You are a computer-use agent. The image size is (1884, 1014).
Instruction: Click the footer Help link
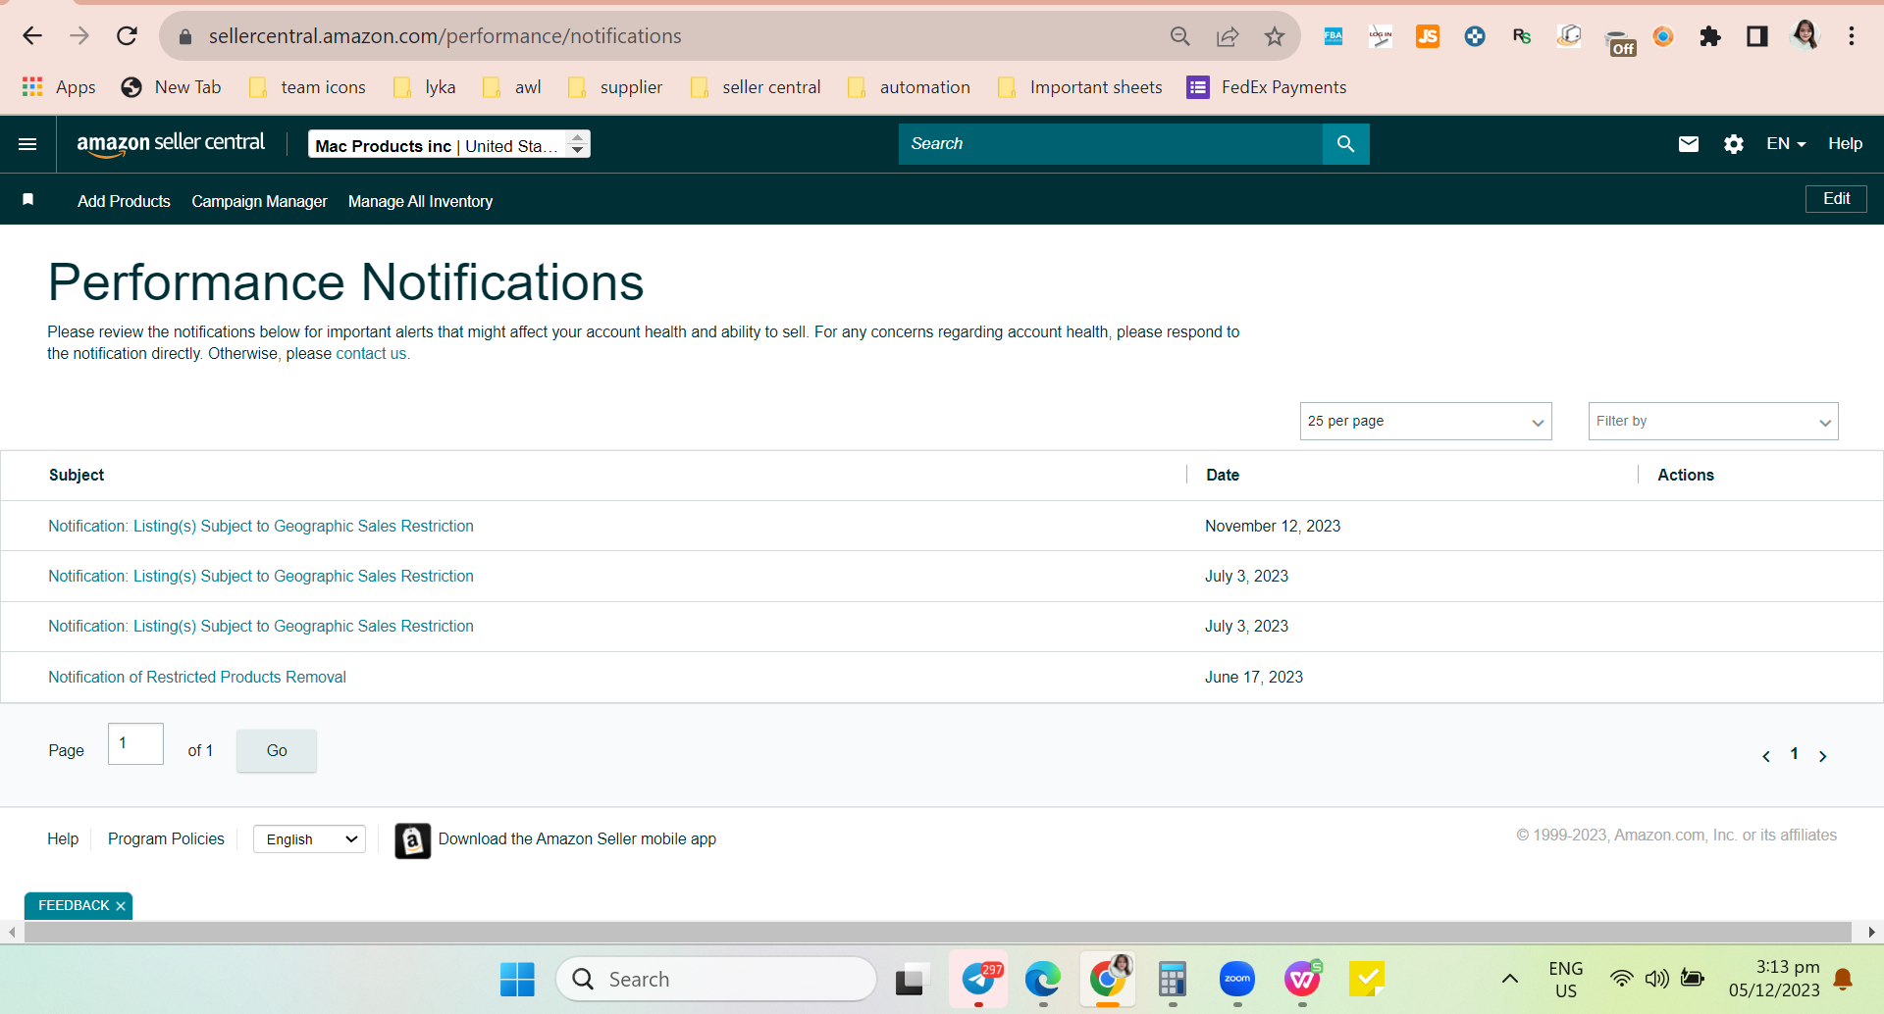pyautogui.click(x=63, y=839)
